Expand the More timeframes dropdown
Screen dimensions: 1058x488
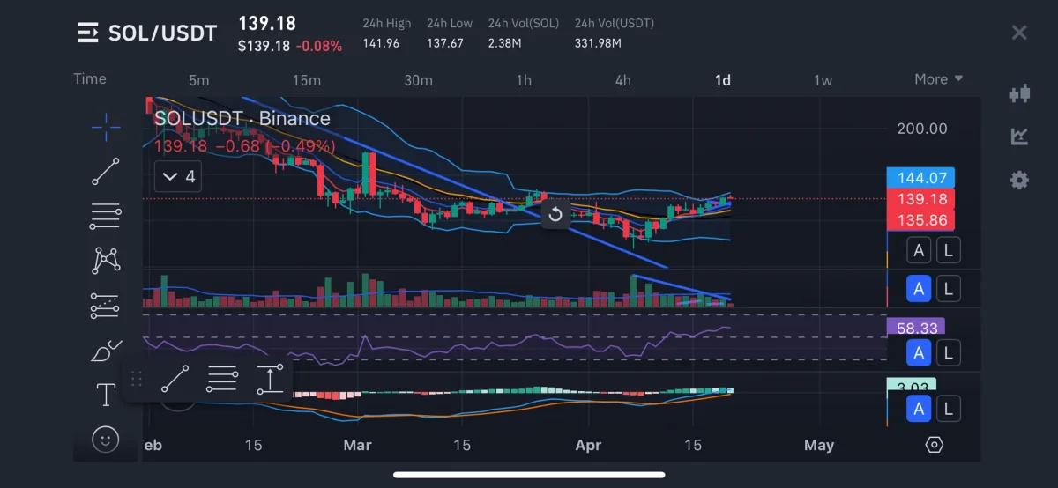point(938,79)
